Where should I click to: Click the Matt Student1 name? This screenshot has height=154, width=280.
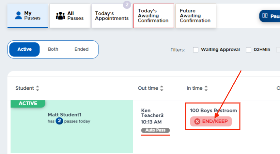[x=65, y=115]
